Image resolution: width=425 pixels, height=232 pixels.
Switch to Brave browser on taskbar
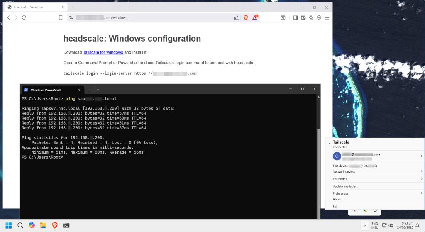coord(55,225)
